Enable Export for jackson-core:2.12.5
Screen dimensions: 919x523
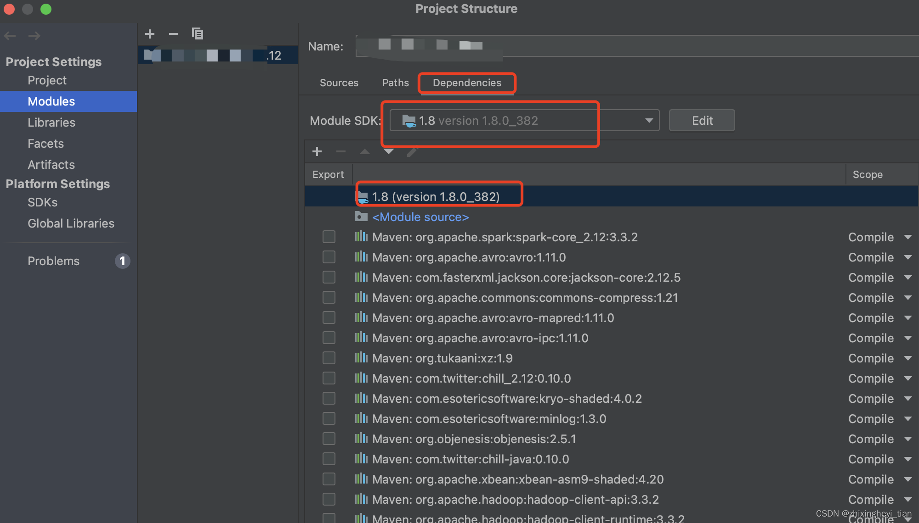point(329,277)
